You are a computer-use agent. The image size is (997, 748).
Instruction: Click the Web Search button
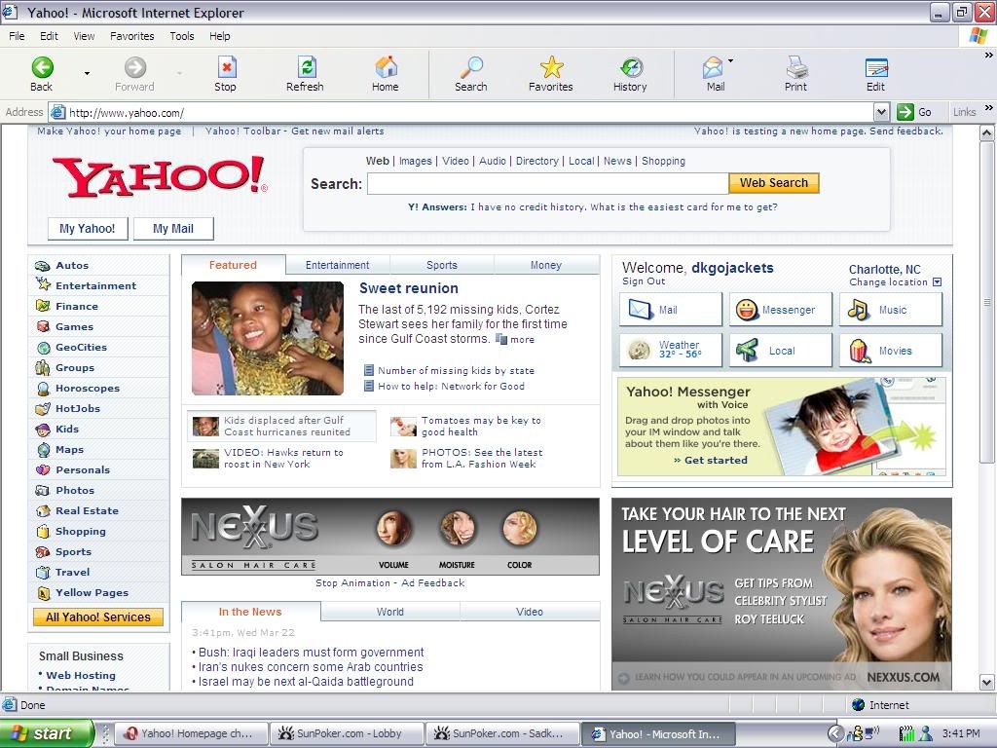pos(774,183)
